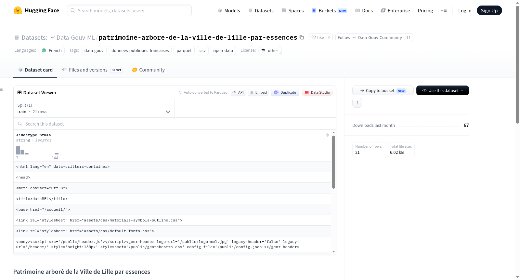Select the '<meta charset="utf-8">' row

[172, 188]
